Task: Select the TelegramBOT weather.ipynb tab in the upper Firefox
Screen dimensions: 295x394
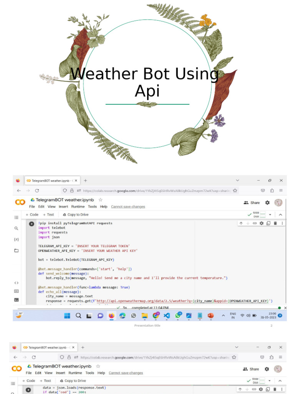Action: tap(52, 180)
